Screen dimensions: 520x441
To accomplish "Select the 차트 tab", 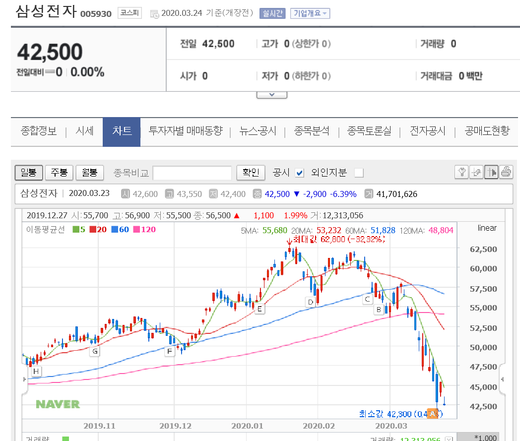I will 122,131.
